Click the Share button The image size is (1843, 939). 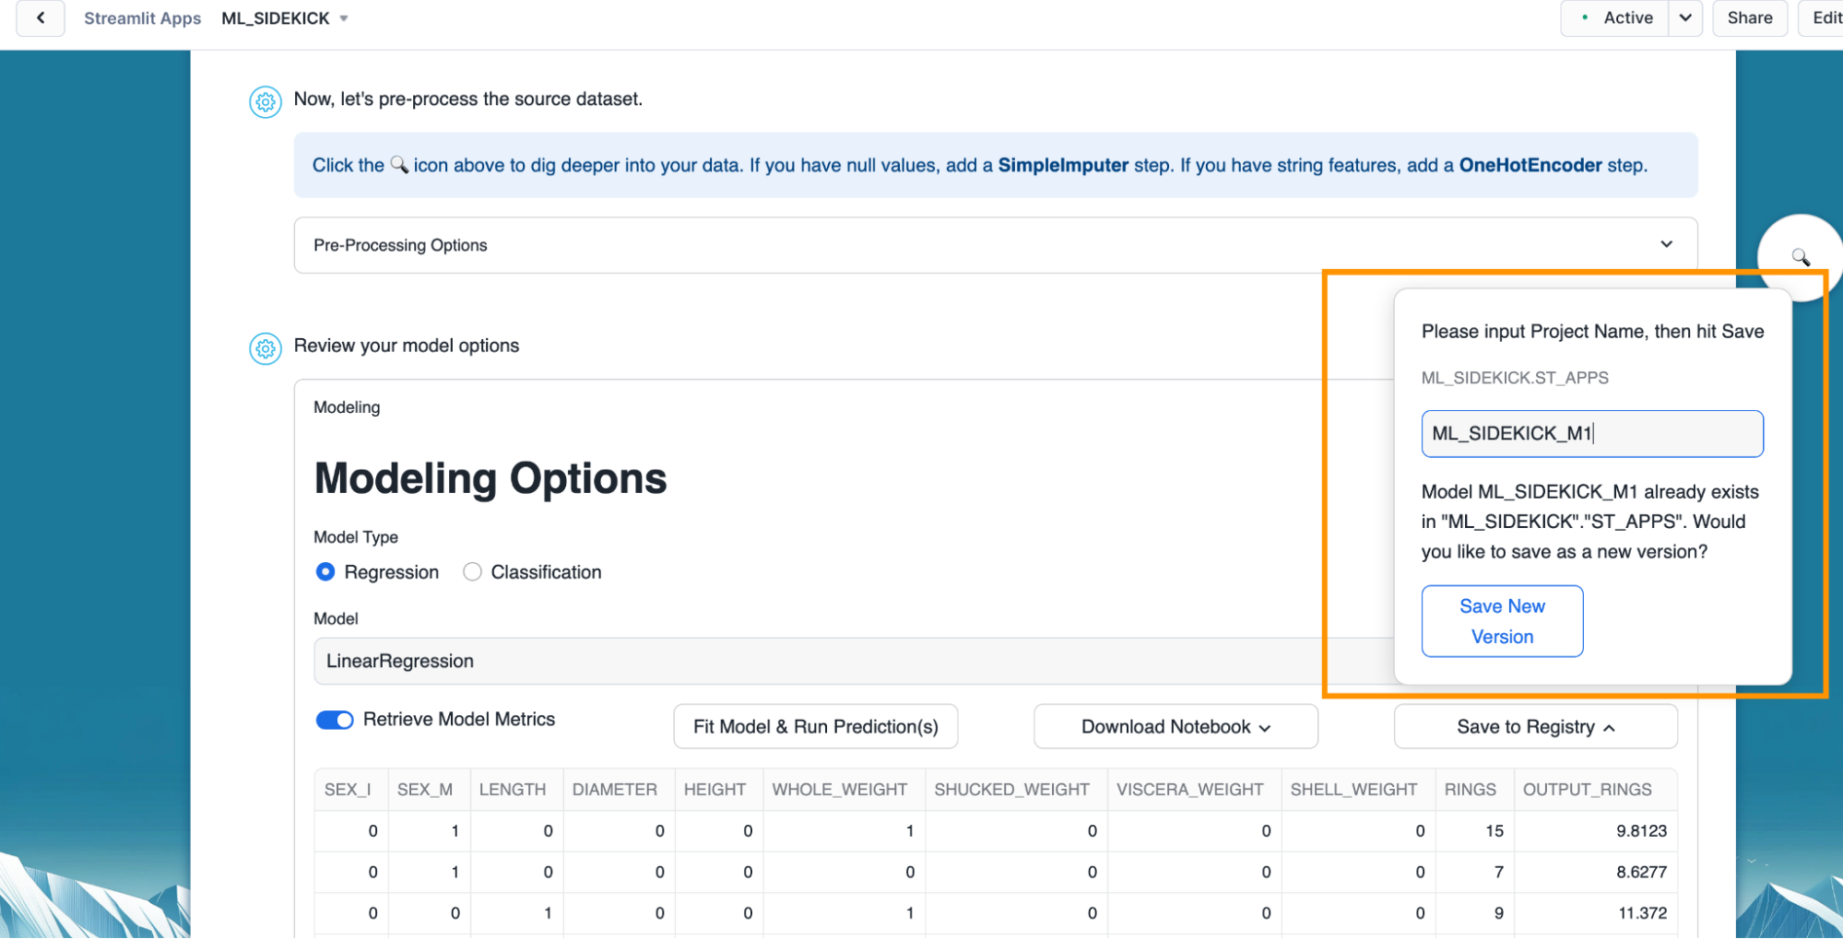pos(1749,18)
